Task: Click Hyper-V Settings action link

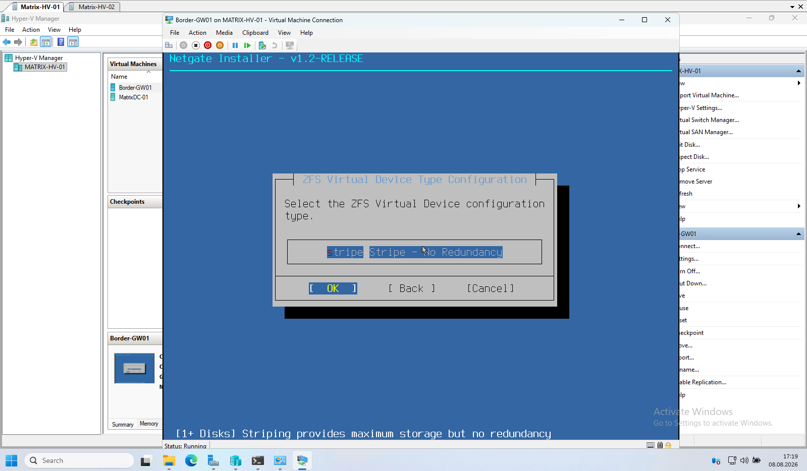Action: tap(701, 108)
